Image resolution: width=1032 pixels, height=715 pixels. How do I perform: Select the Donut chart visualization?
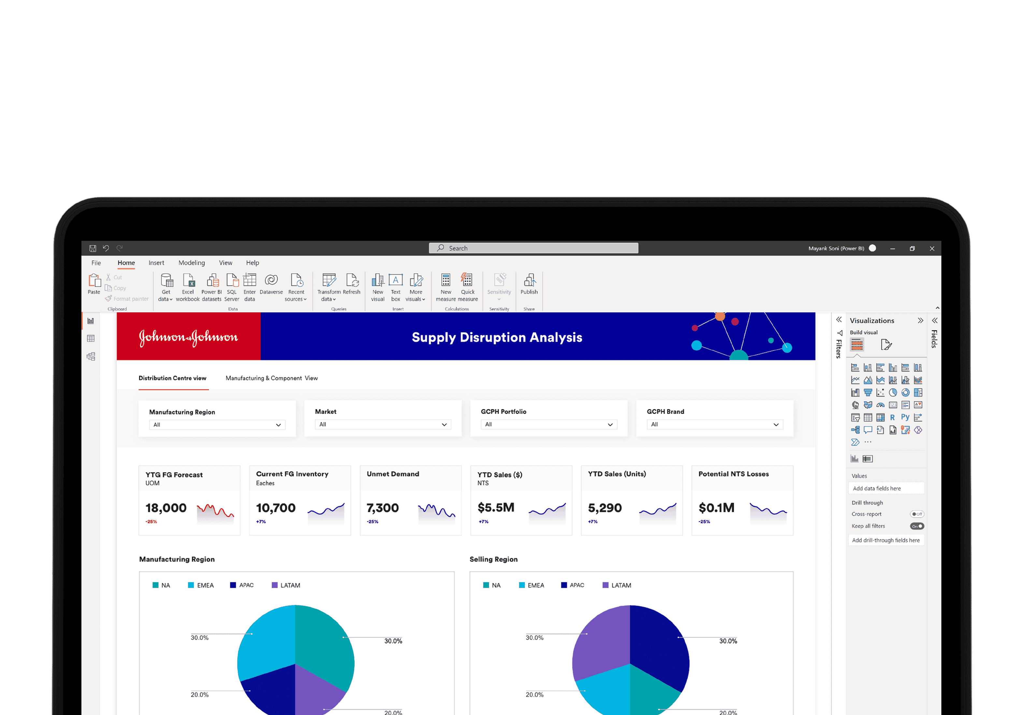coord(906,393)
